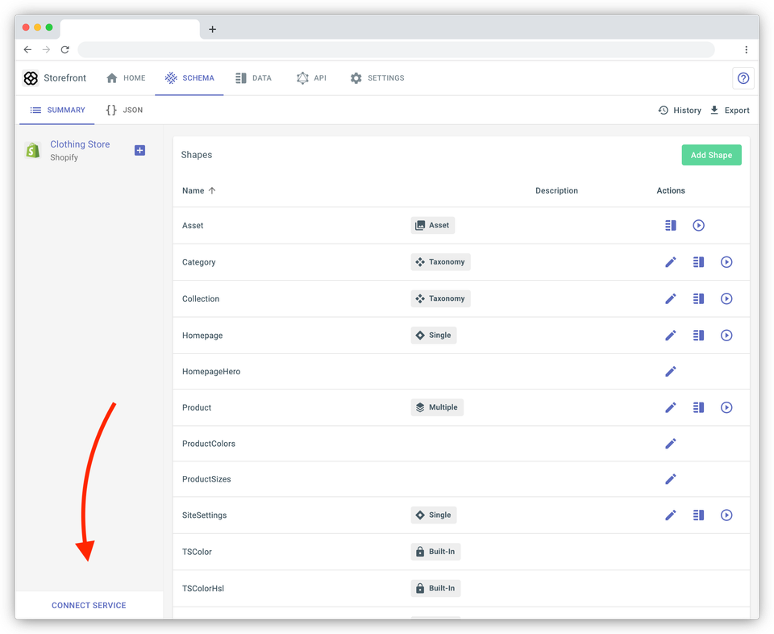Open Product shape data icon
The width and height of the screenshot is (774, 634).
[x=698, y=407]
